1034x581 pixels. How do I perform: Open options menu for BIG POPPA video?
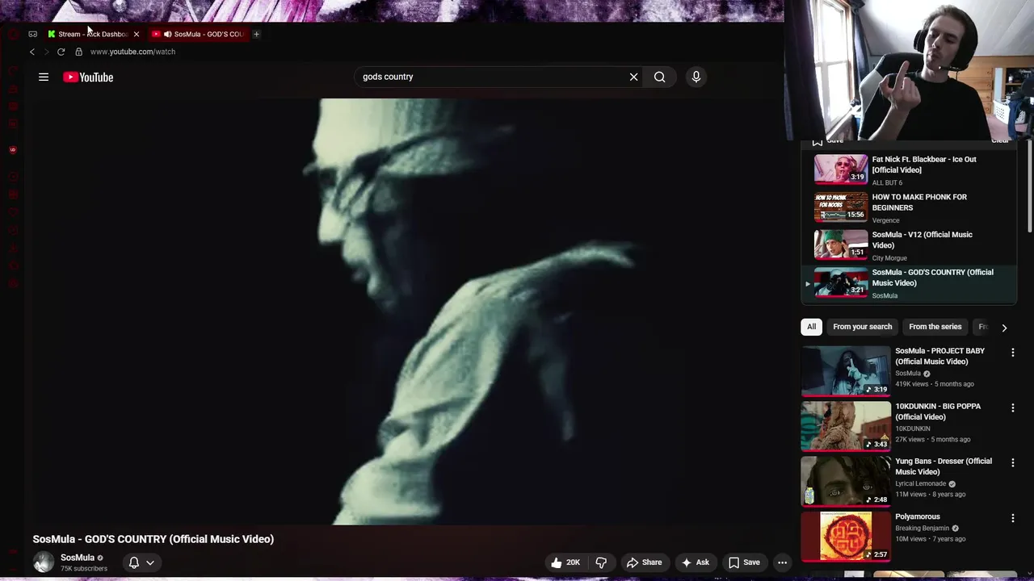pyautogui.click(x=1012, y=408)
